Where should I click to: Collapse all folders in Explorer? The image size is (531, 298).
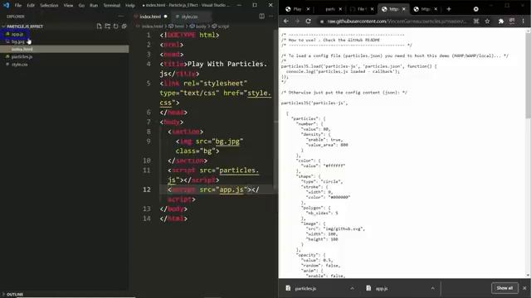(x=124, y=26)
